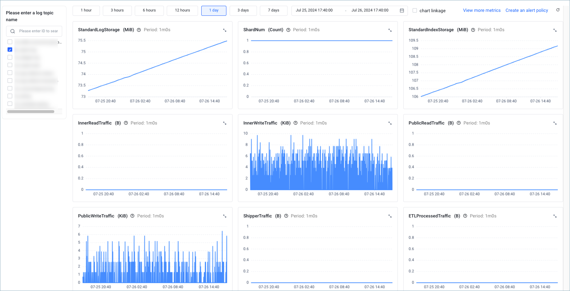Check the seventh log topic checkbox

pos(10,88)
